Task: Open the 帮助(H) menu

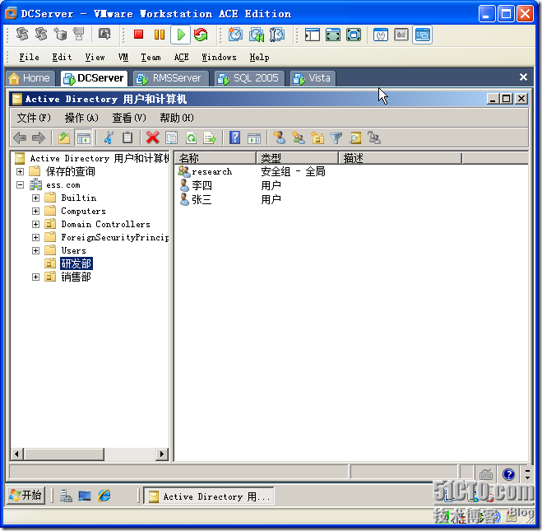Action: [x=177, y=118]
